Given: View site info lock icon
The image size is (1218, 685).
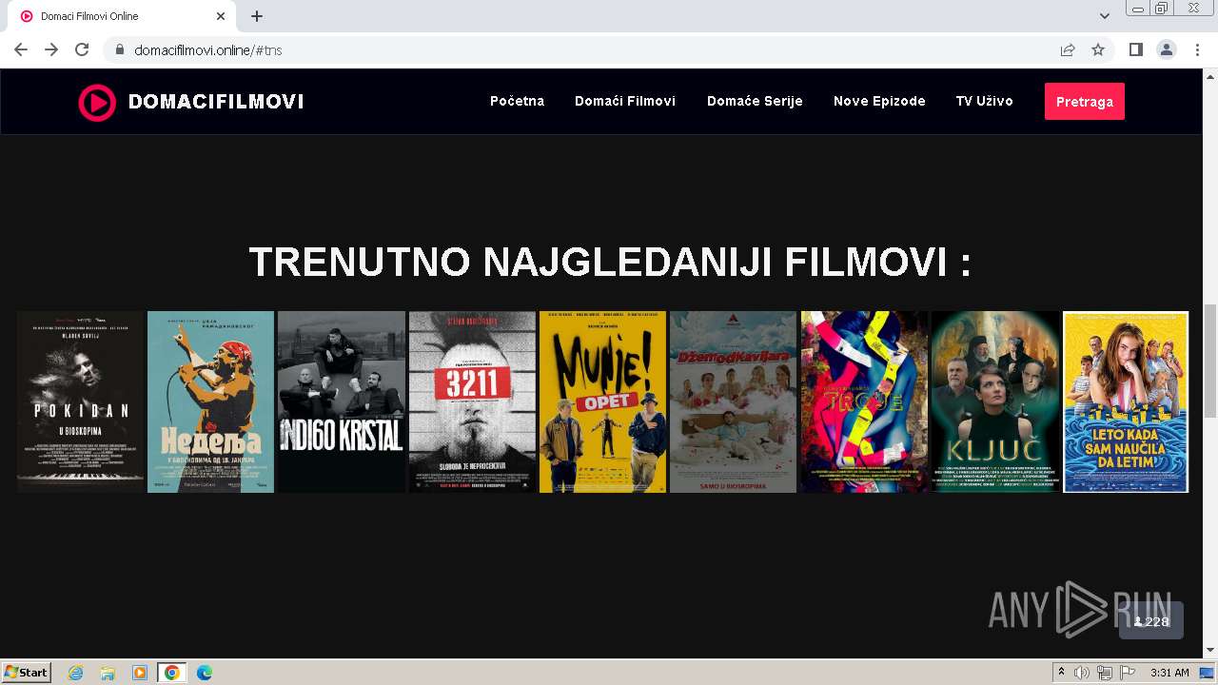Looking at the screenshot, I should tap(120, 49).
